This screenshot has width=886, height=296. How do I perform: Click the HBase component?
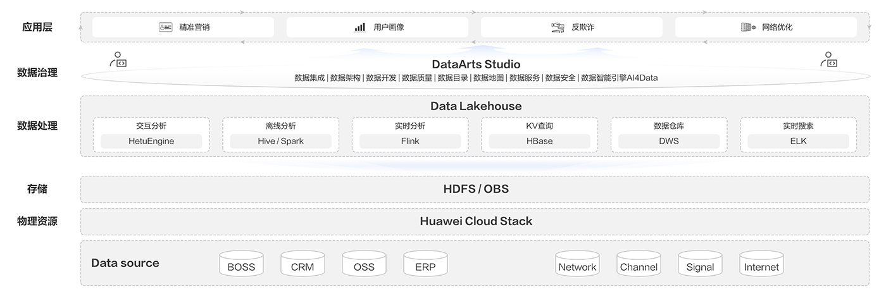[x=539, y=141]
